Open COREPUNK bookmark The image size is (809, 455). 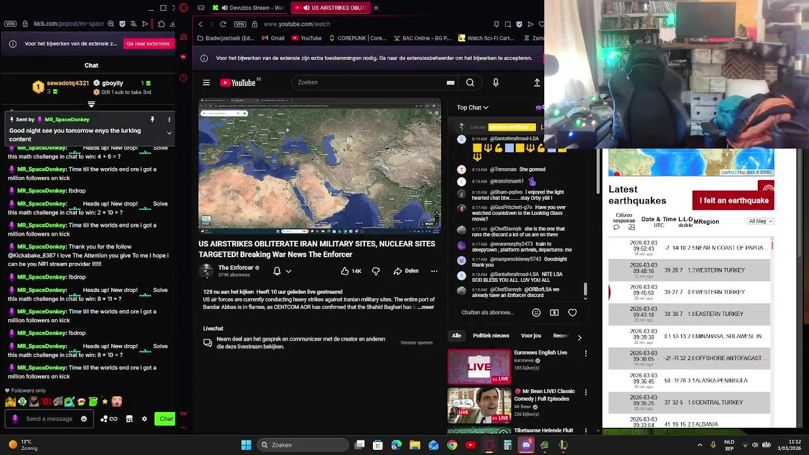[357, 38]
